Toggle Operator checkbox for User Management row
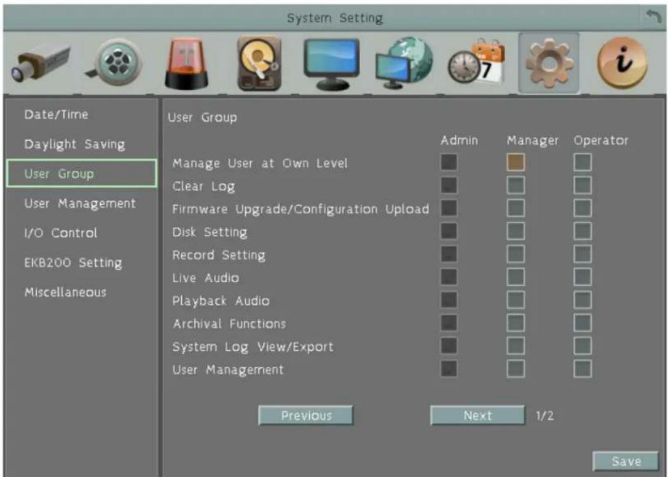 583,369
